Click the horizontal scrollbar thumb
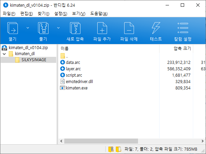This screenshot has height=154, width=206. pyautogui.click(x=101, y=141)
